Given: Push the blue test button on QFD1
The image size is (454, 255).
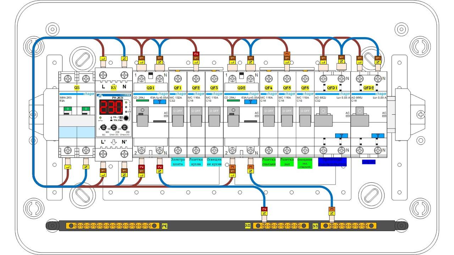Looking at the screenshot, I should point(341,135).
